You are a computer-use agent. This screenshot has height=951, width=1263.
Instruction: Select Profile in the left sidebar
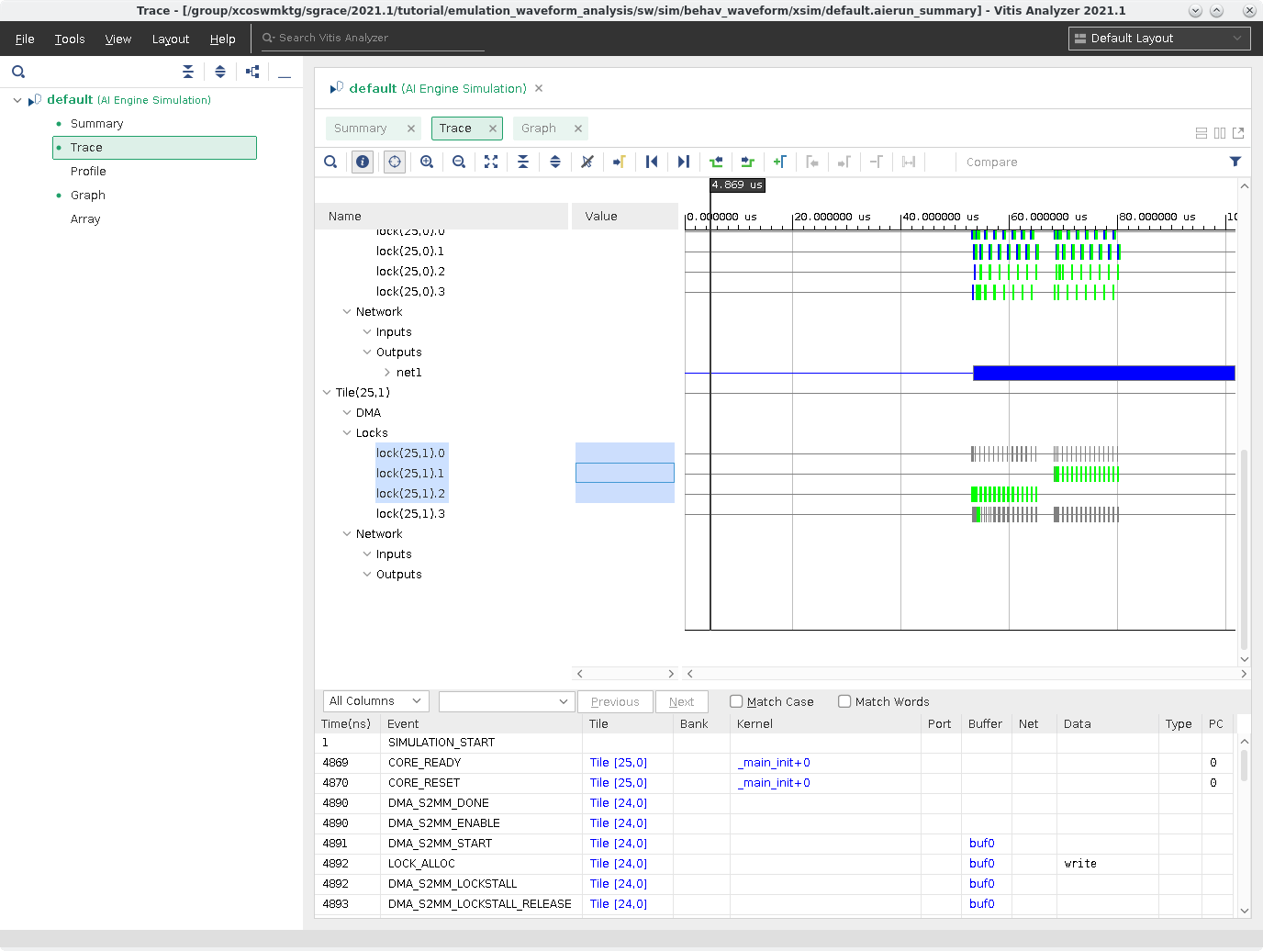(88, 172)
